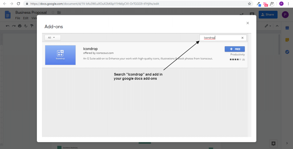
Task: Reload the page with the refresh icon
Action: [x=18, y=4]
